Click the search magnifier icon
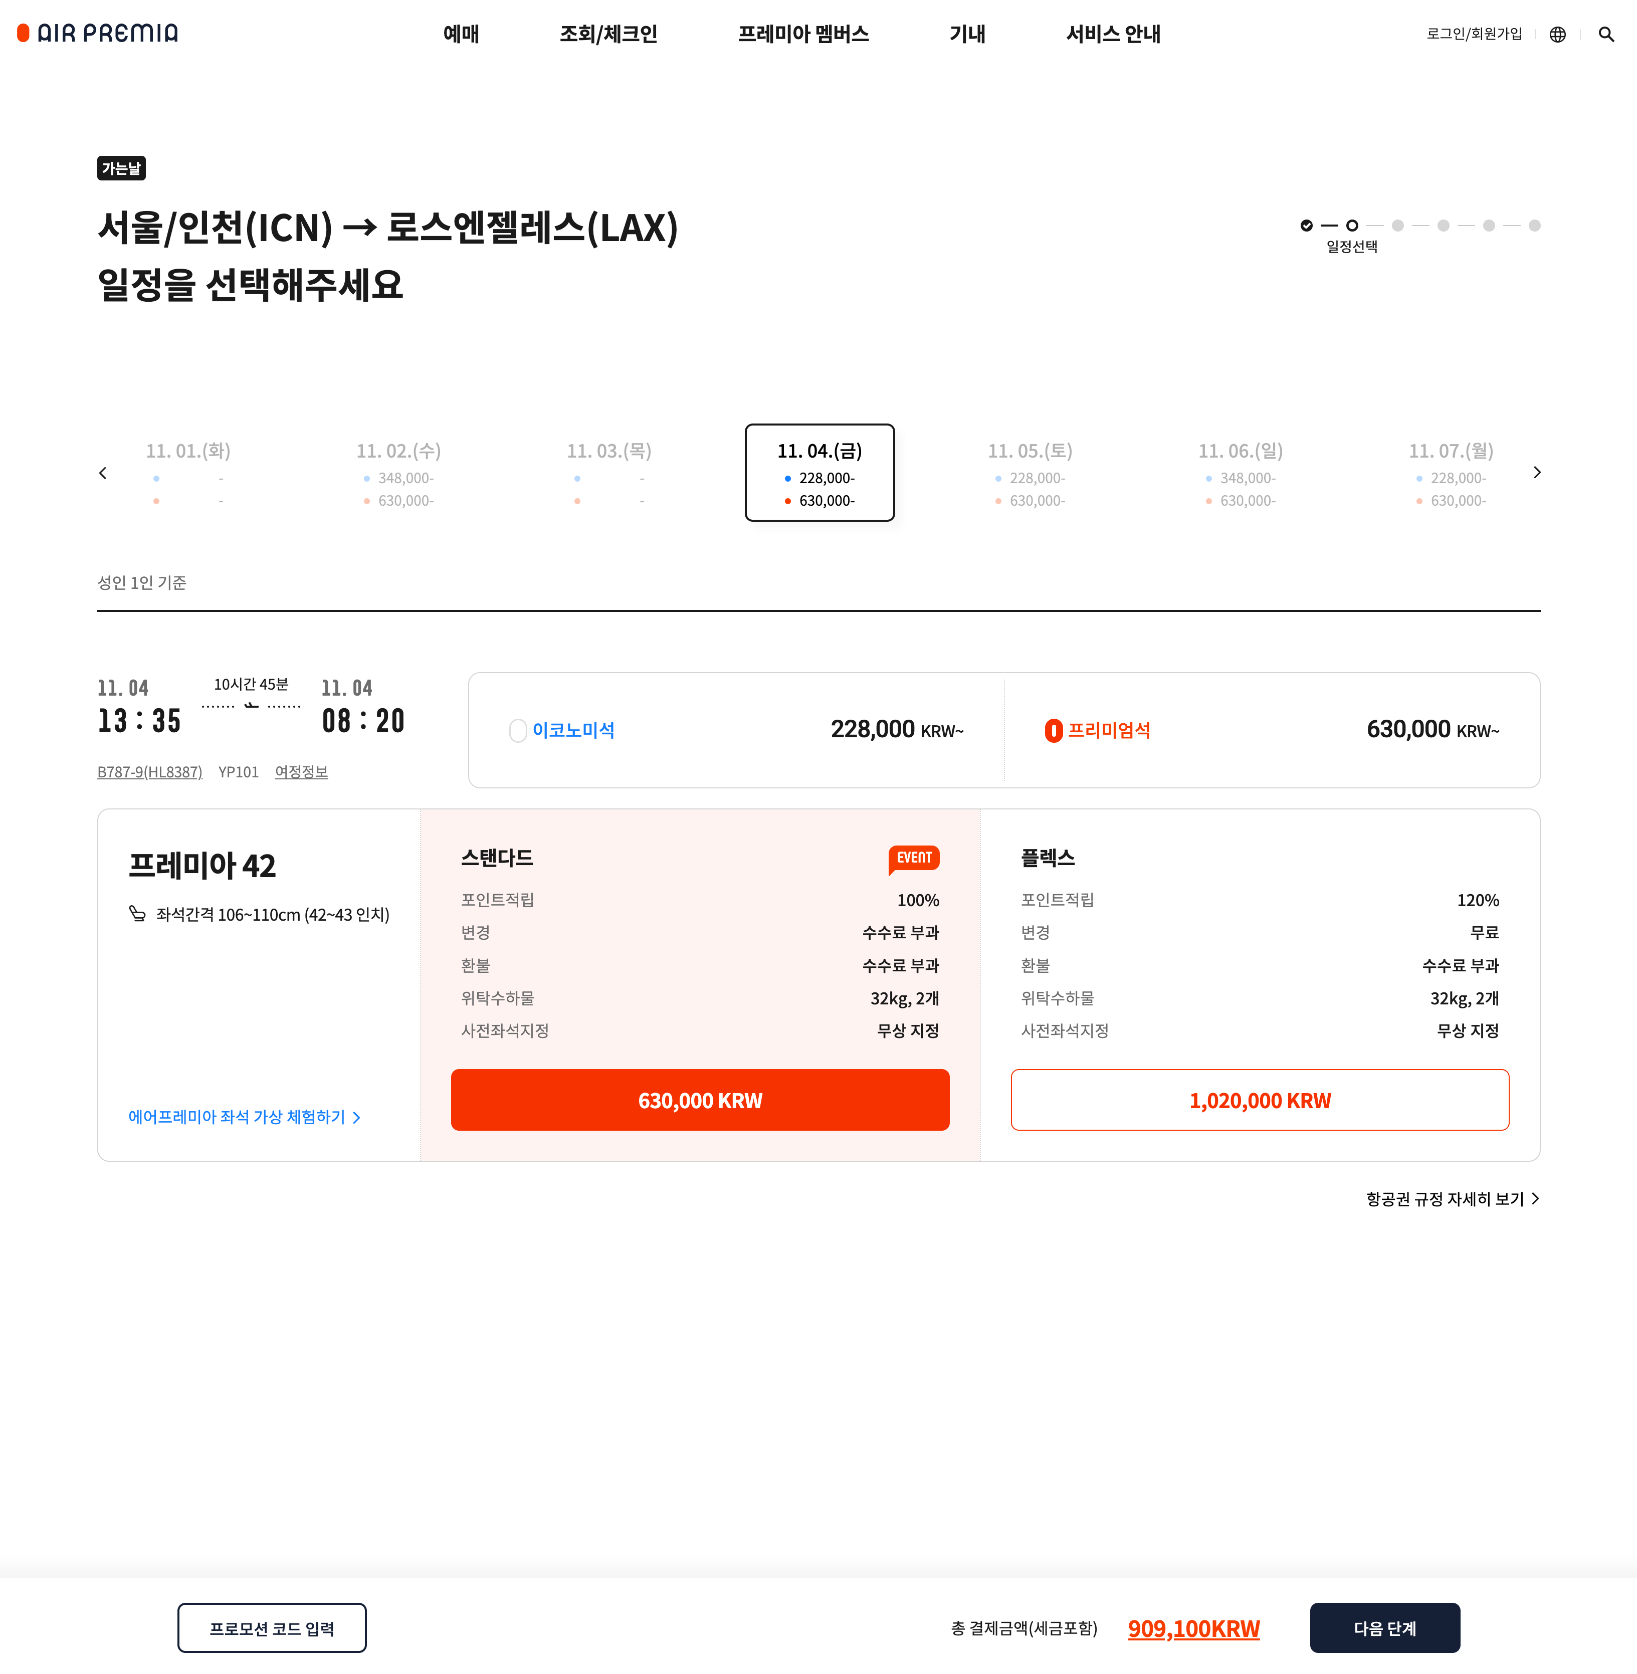1637x1674 pixels. pyautogui.click(x=1605, y=35)
